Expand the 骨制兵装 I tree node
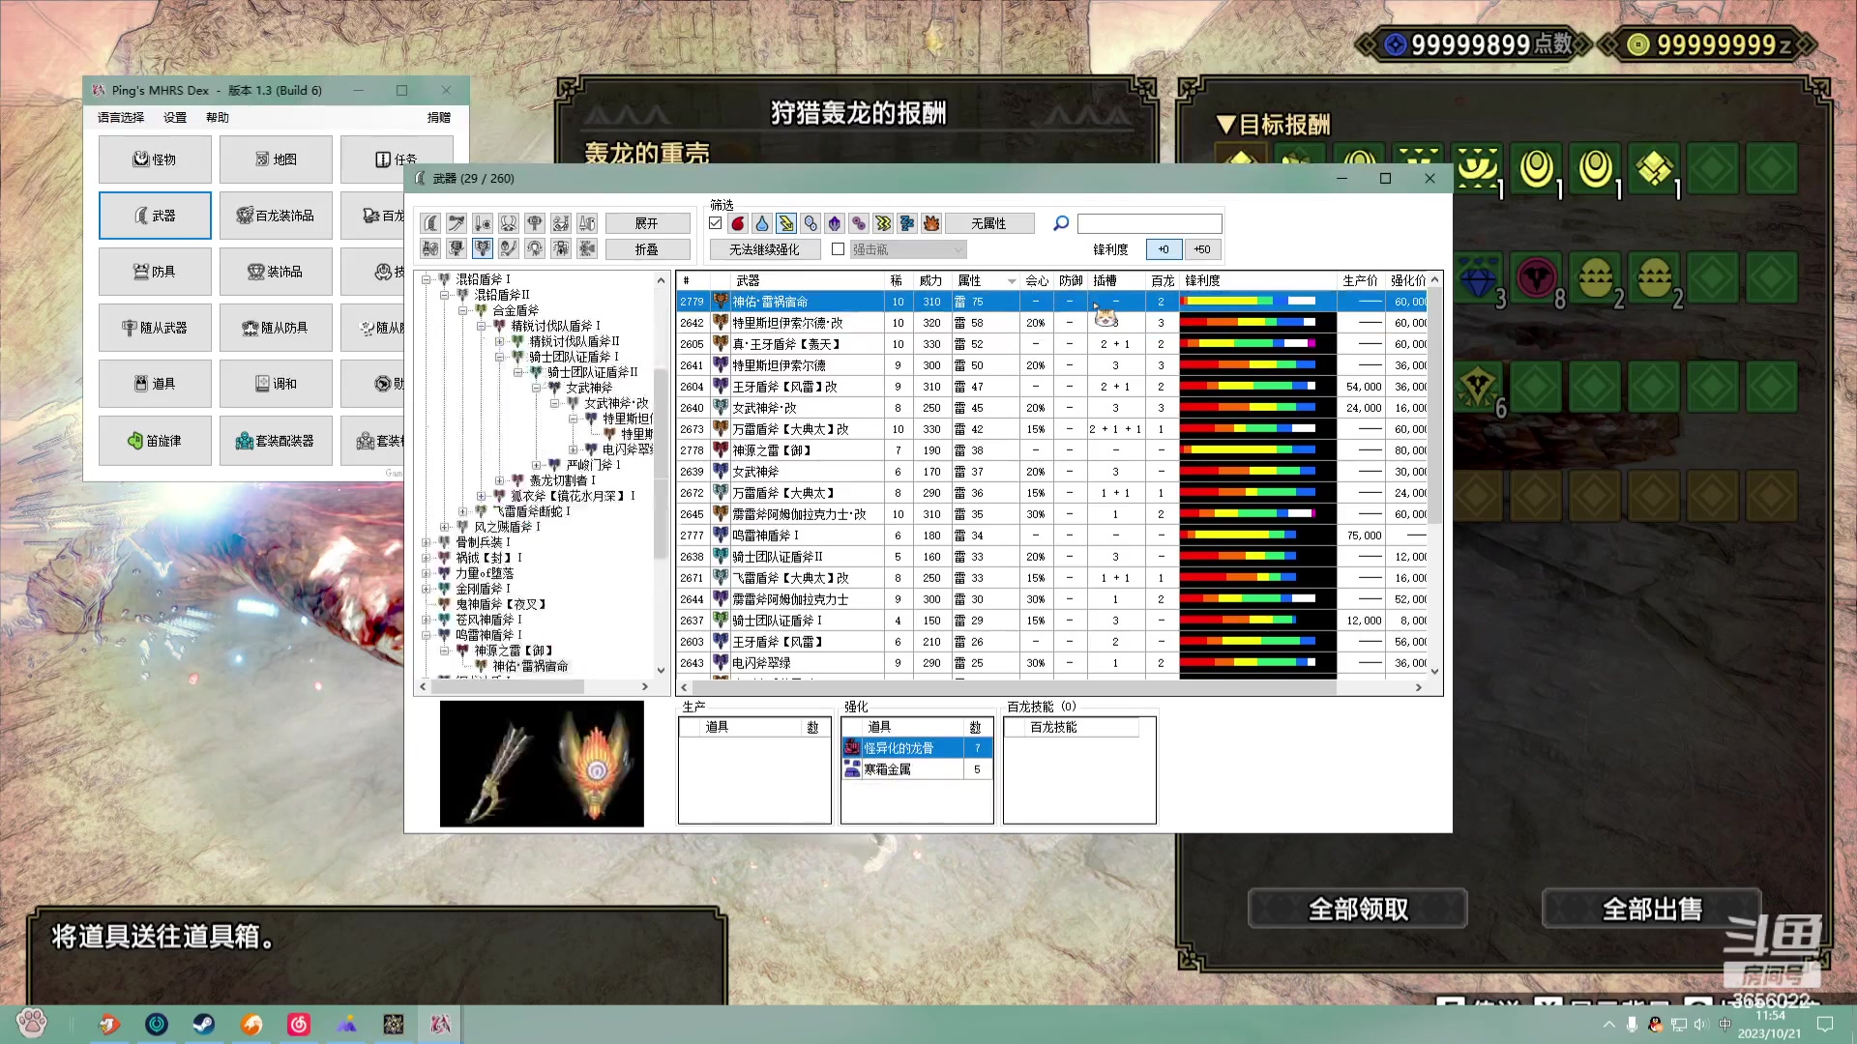 (426, 542)
